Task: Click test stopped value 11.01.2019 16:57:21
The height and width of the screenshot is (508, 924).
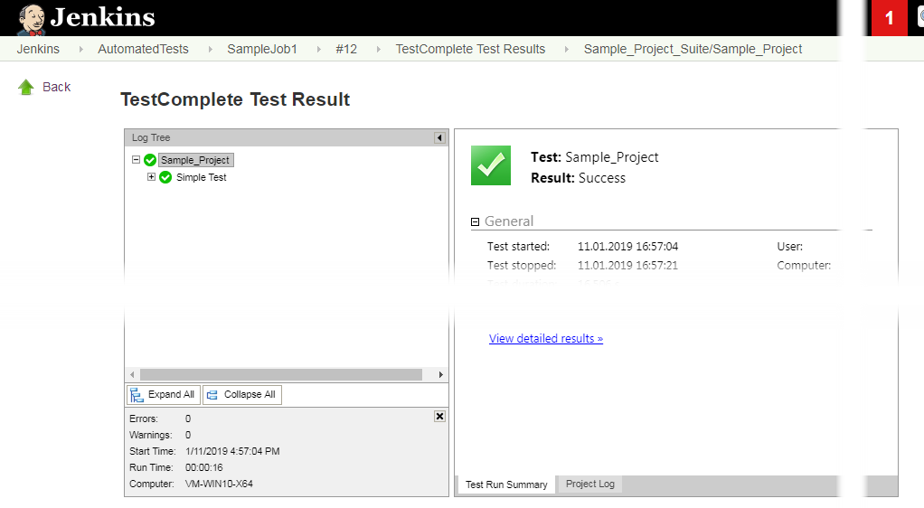Action: 627,265
